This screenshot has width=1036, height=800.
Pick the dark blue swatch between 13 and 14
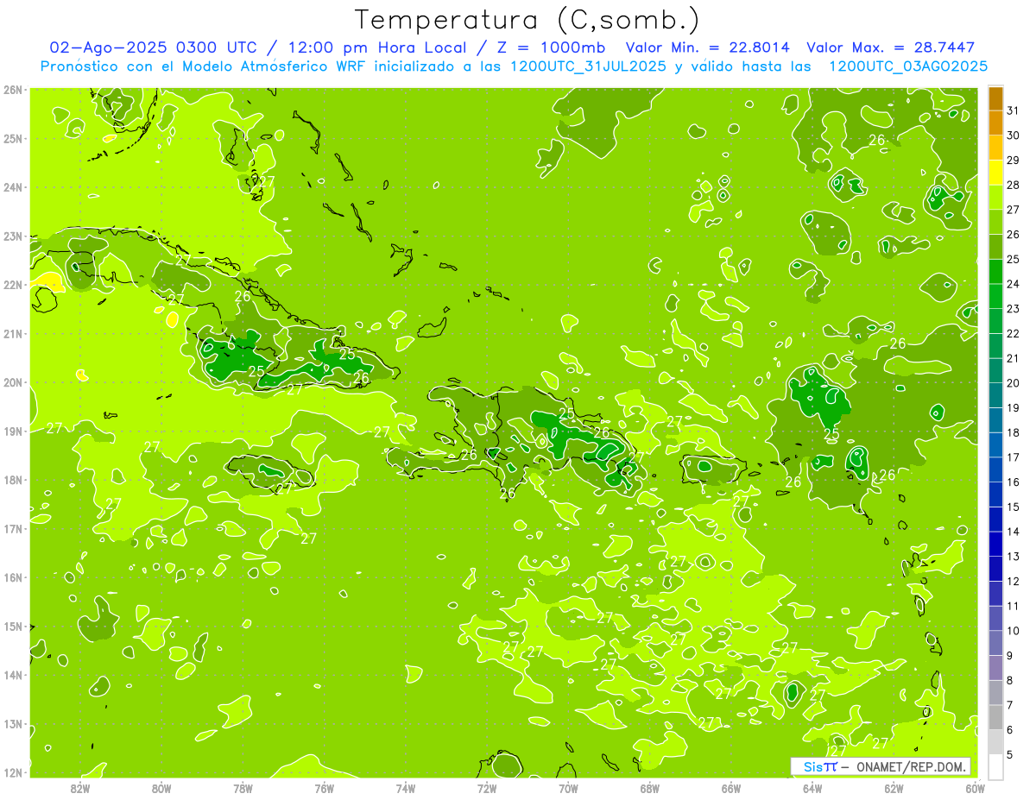coord(996,544)
